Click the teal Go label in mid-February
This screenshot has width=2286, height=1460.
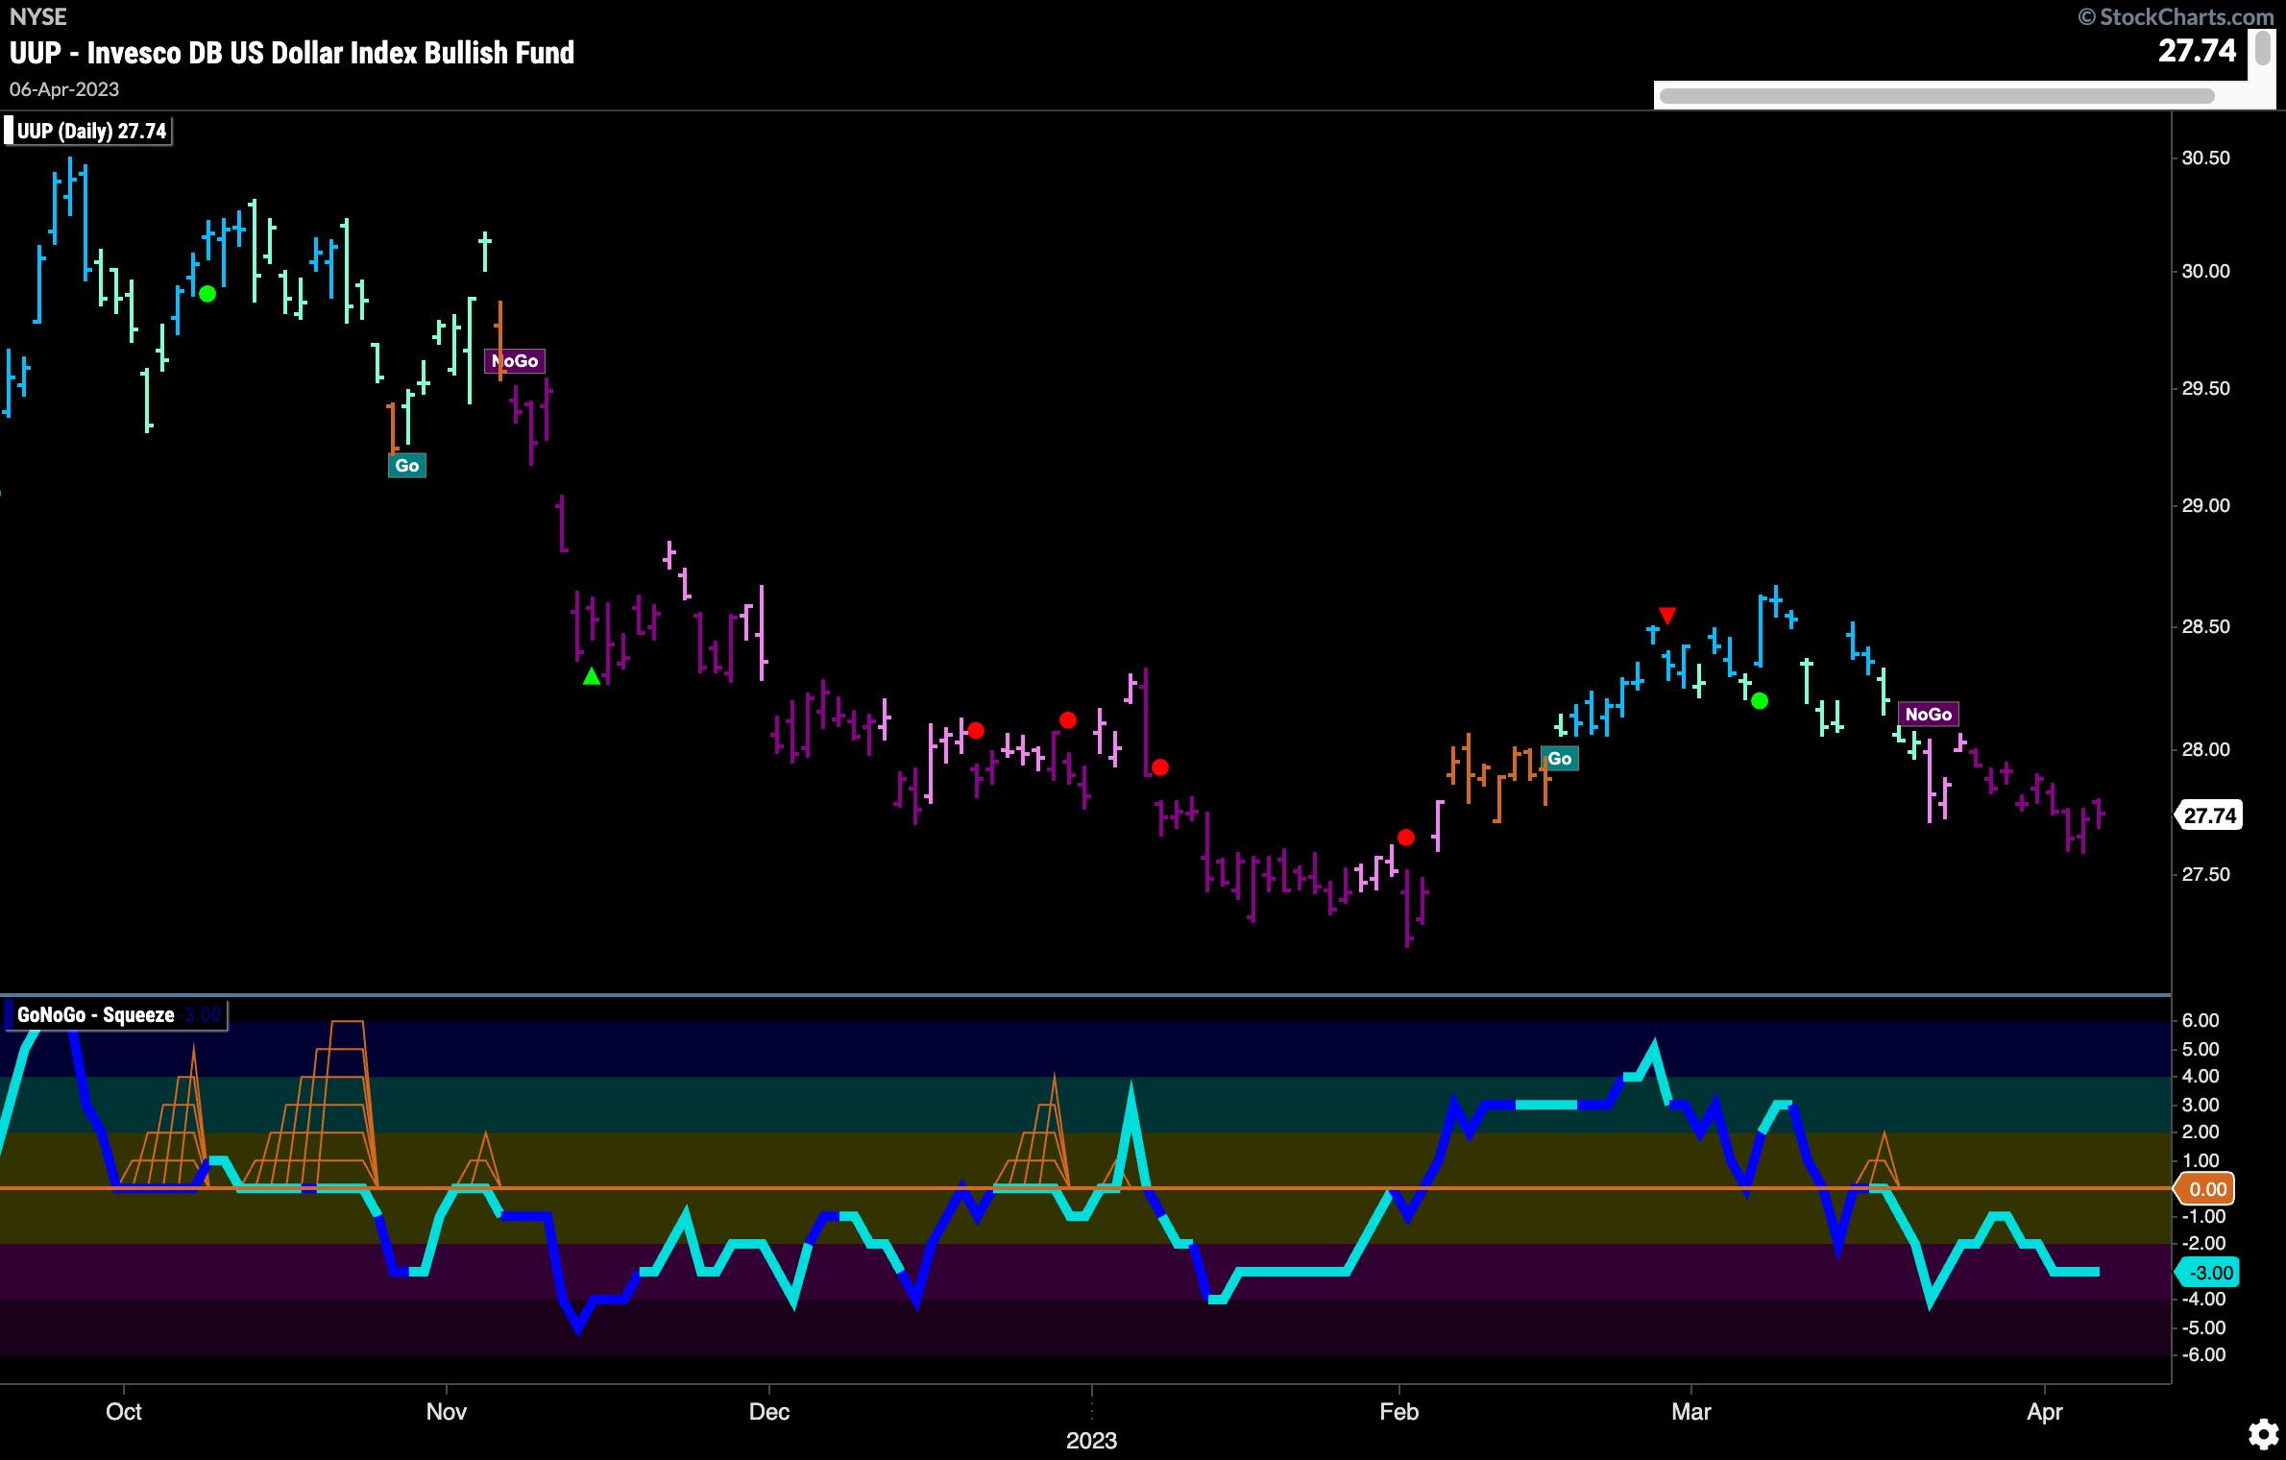pyautogui.click(x=1559, y=759)
